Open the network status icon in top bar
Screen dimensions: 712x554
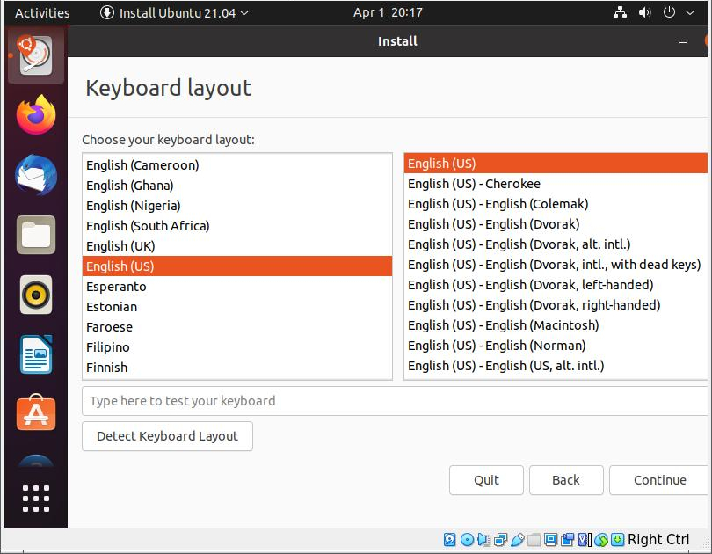point(620,12)
